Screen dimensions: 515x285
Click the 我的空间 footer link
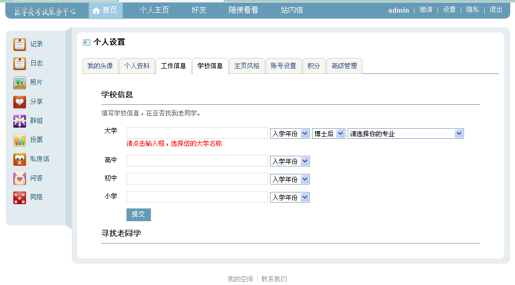point(240,279)
